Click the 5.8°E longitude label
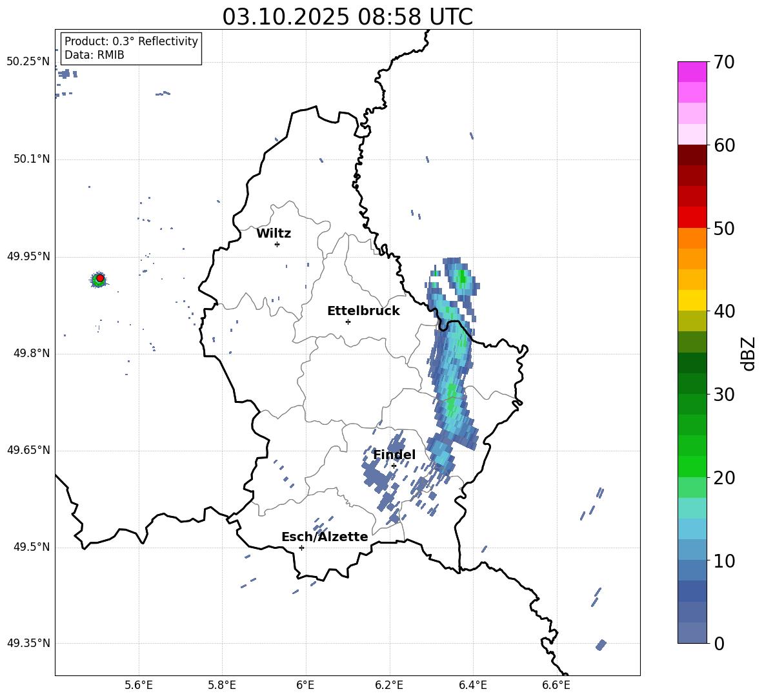The height and width of the screenshot is (698, 764). click(222, 686)
